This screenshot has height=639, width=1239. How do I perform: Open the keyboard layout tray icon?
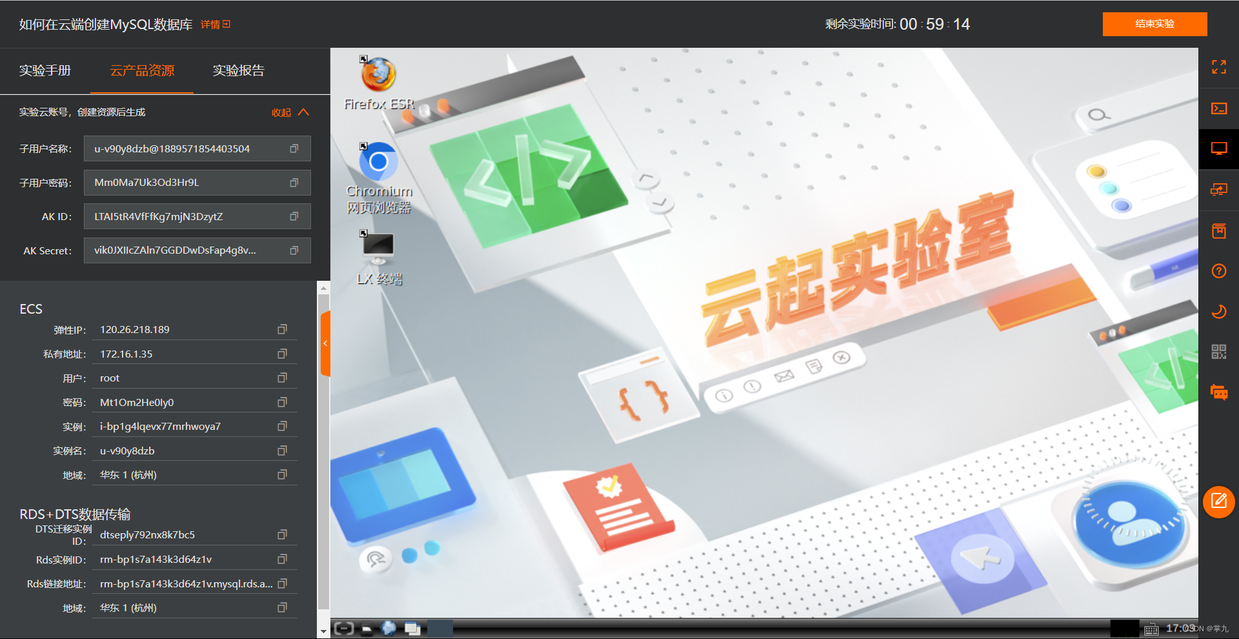[x=1151, y=629]
